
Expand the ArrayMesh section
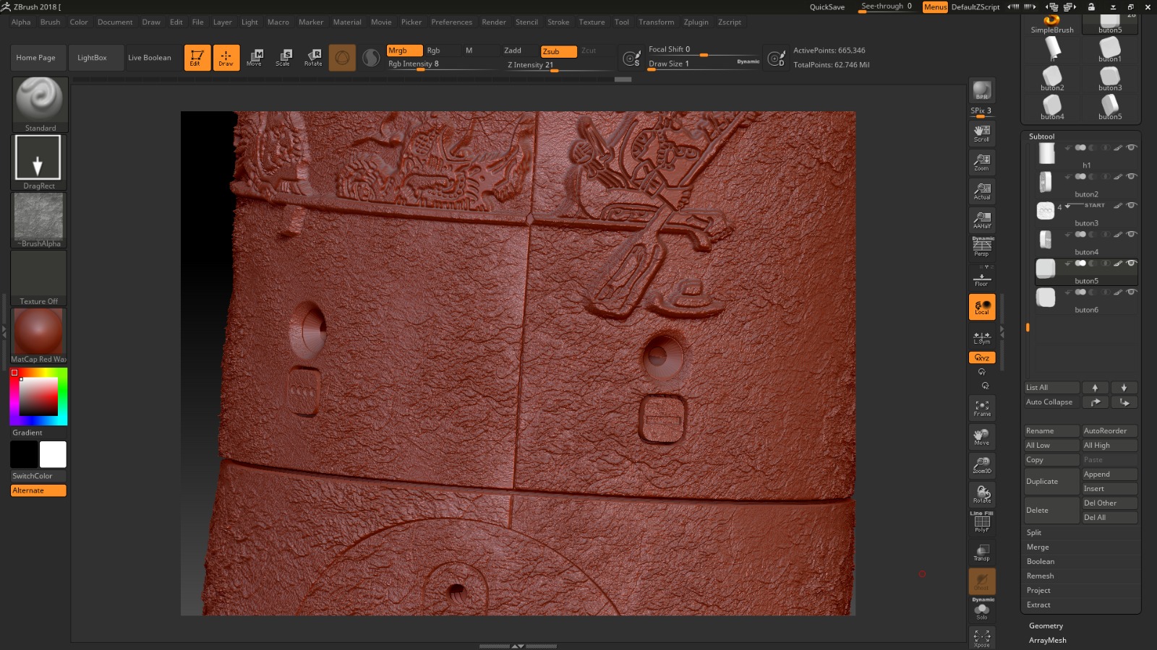tap(1047, 641)
